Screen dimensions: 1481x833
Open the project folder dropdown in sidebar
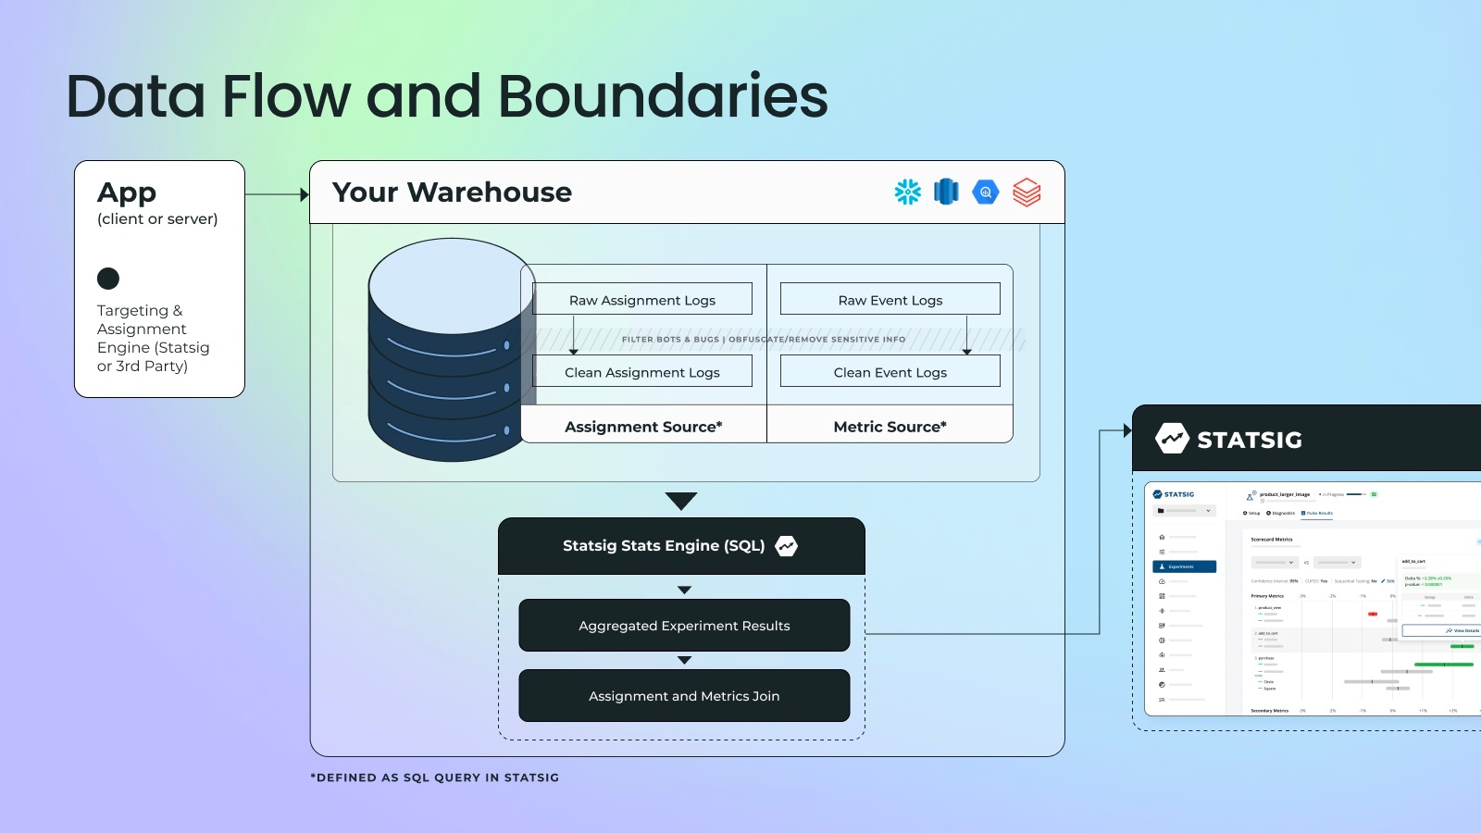click(x=1185, y=511)
